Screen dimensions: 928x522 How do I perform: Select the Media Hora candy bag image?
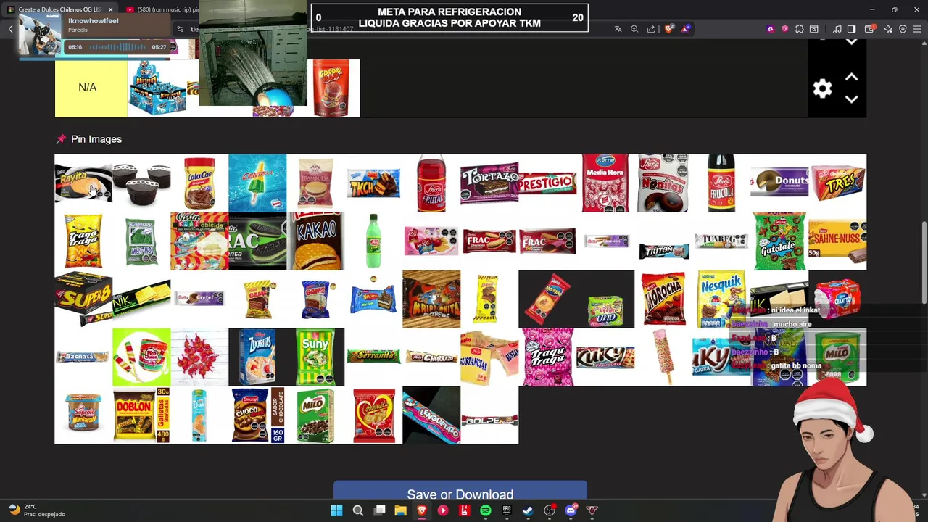(x=605, y=183)
